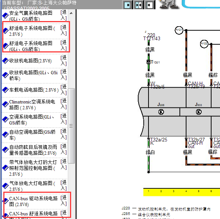Screen dimensions: 220x219
Task: Select Climatronic空调系统电路图 list entry
Action: 32,105
